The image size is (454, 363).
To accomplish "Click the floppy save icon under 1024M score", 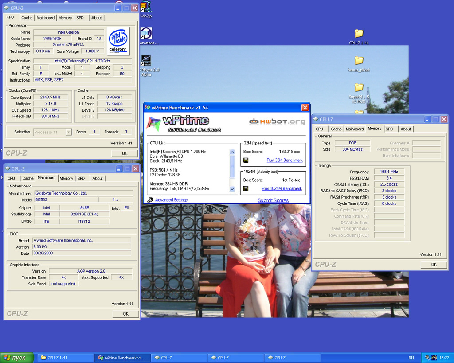I will click(x=246, y=188).
